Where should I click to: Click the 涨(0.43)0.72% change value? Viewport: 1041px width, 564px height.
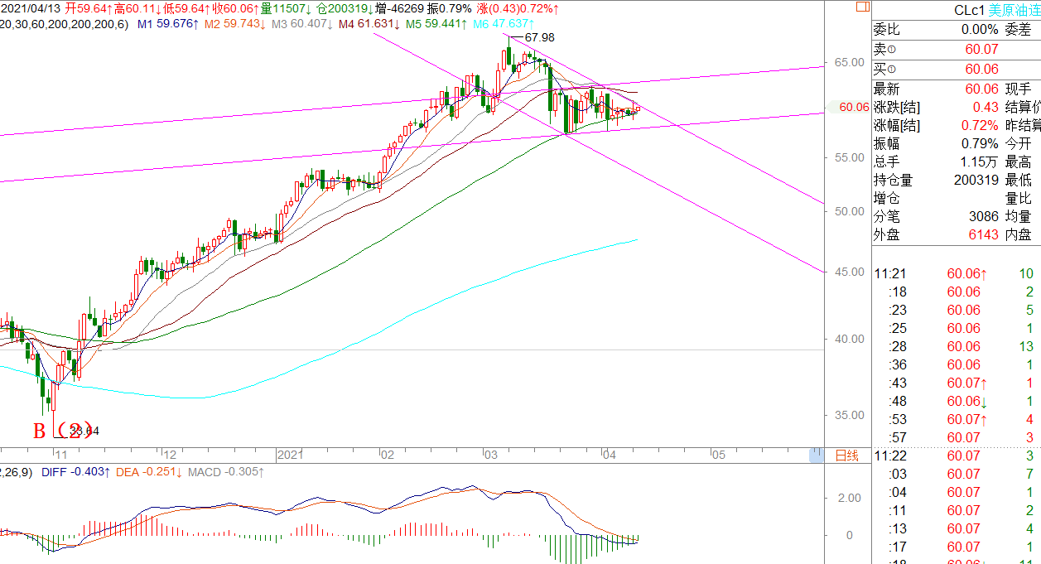pos(517,8)
